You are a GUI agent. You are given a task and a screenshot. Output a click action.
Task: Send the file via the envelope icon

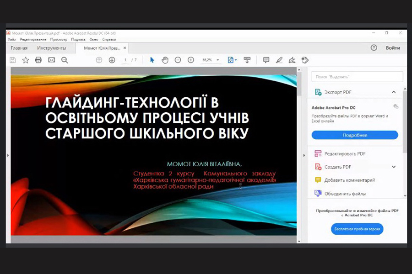coord(51,60)
